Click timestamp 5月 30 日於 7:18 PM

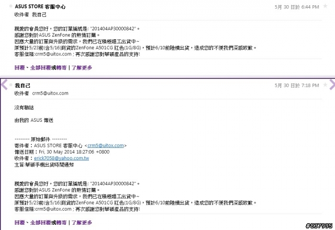click(297, 86)
